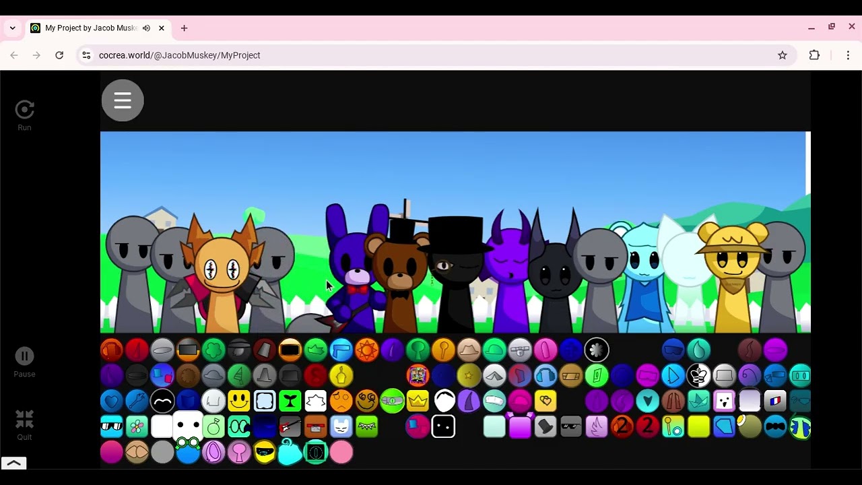Choose the orange number 2 icon
Screen dimensions: 862x485
tap(622, 426)
